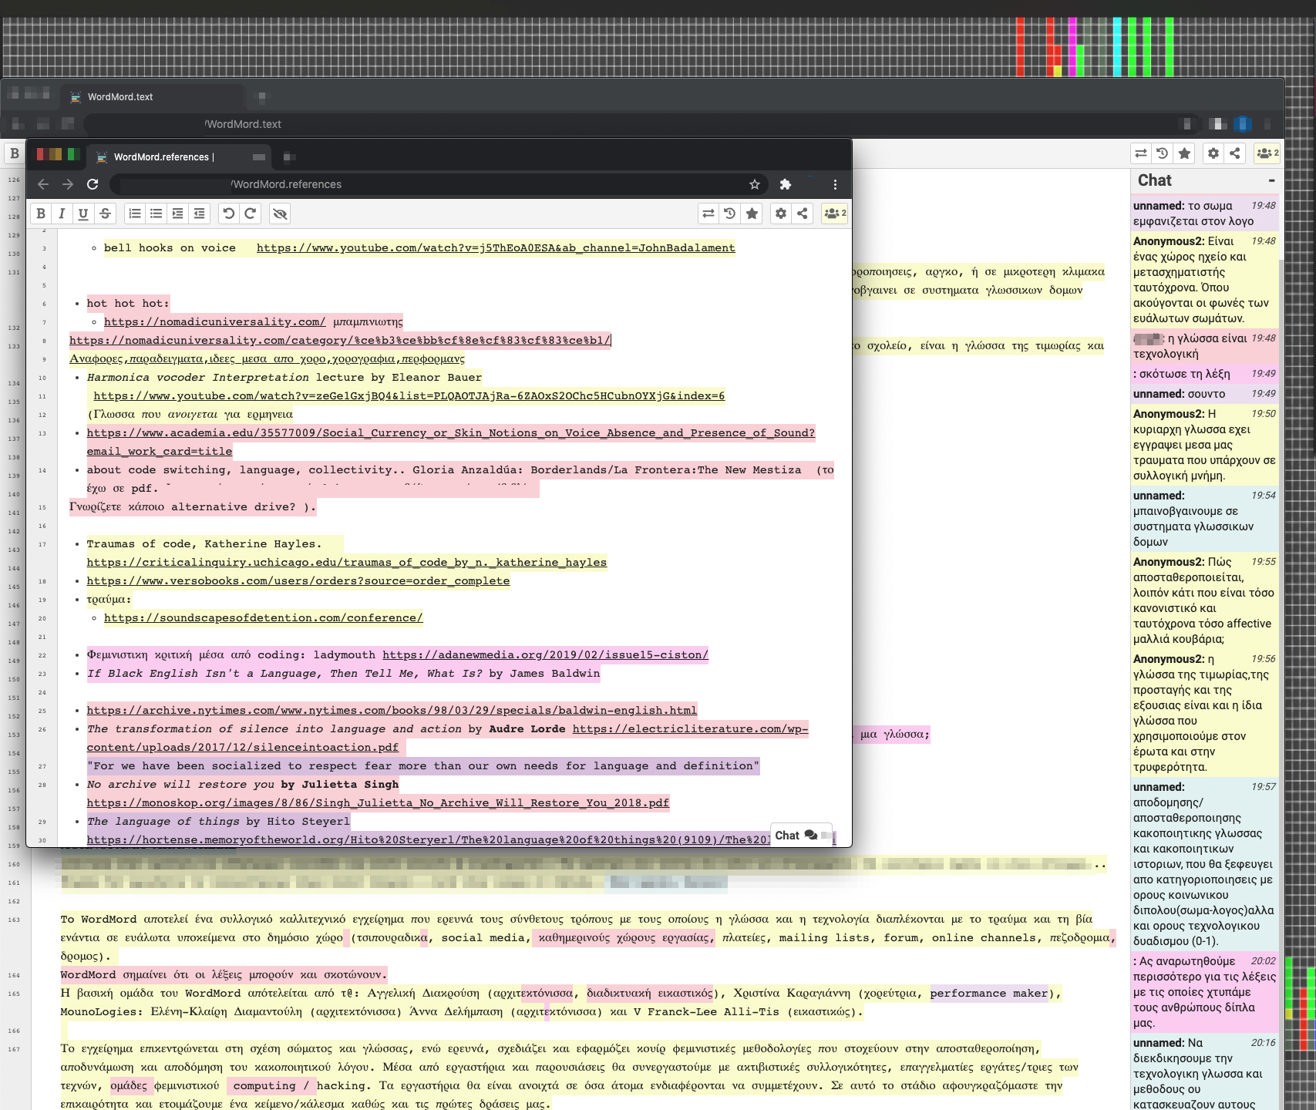Clear authorship colors in the references pad

[x=281, y=214]
